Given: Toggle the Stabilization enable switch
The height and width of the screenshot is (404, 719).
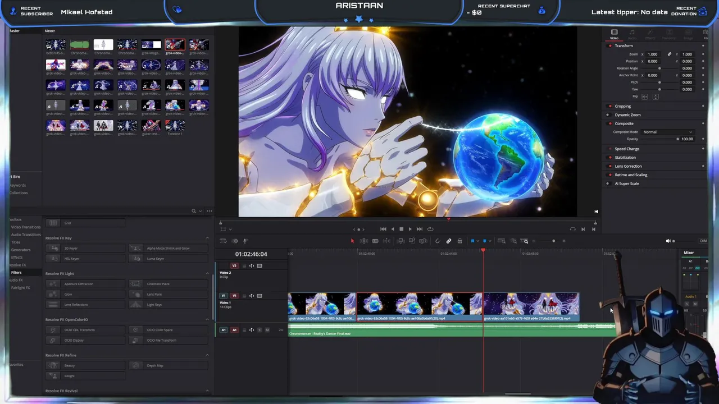Looking at the screenshot, I should [x=610, y=158].
